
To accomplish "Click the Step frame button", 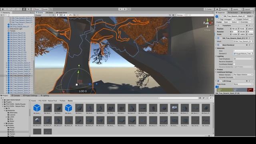I will [x=129, y=9].
